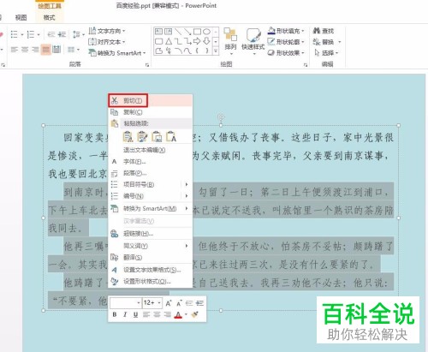Choose 字体(F)... from the context menu
428x352 pixels.
tap(150, 162)
